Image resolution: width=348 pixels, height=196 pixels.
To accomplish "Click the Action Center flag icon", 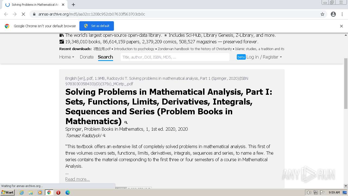I will 322,192.
